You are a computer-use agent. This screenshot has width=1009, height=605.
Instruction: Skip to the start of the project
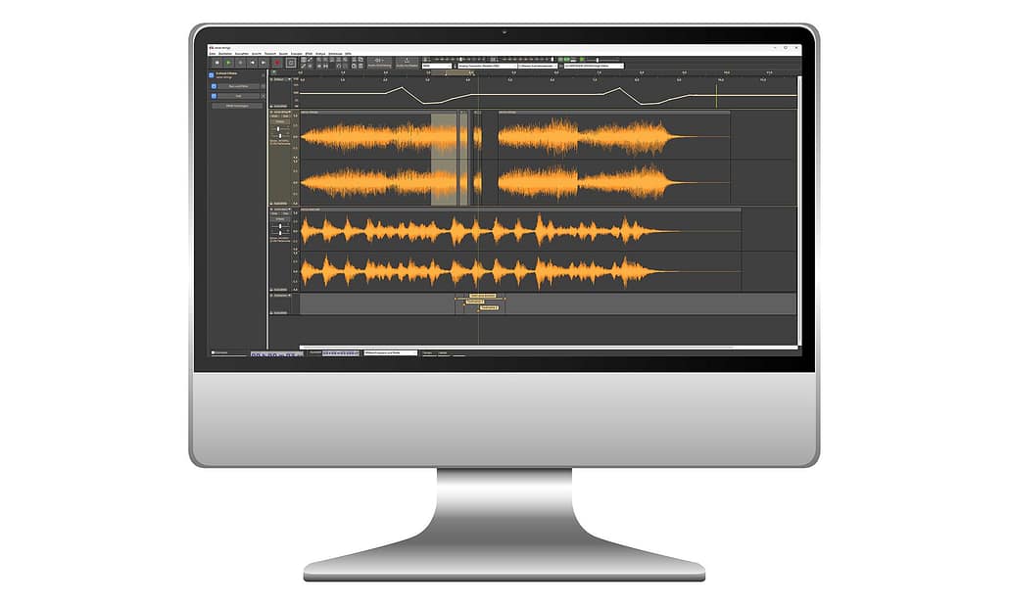252,62
